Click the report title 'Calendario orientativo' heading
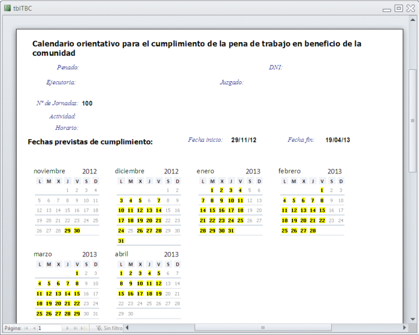The image size is (419, 335). pyautogui.click(x=196, y=49)
